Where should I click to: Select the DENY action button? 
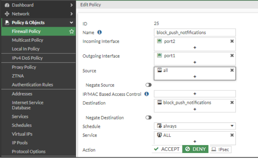click(195, 149)
